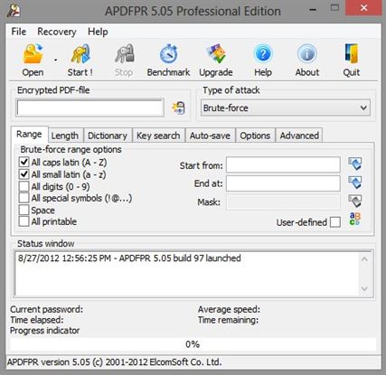The image size is (386, 375).
Task: Select the Advanced tab
Action: pyautogui.click(x=299, y=136)
